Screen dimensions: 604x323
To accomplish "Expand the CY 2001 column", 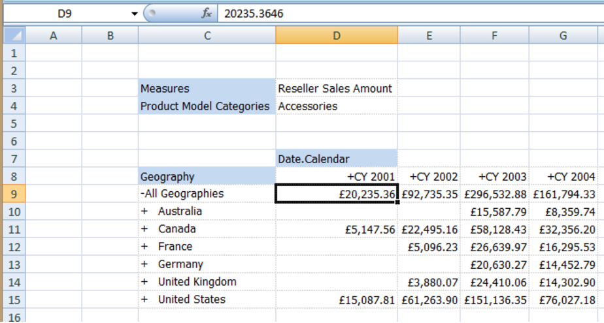I will pos(350,177).
